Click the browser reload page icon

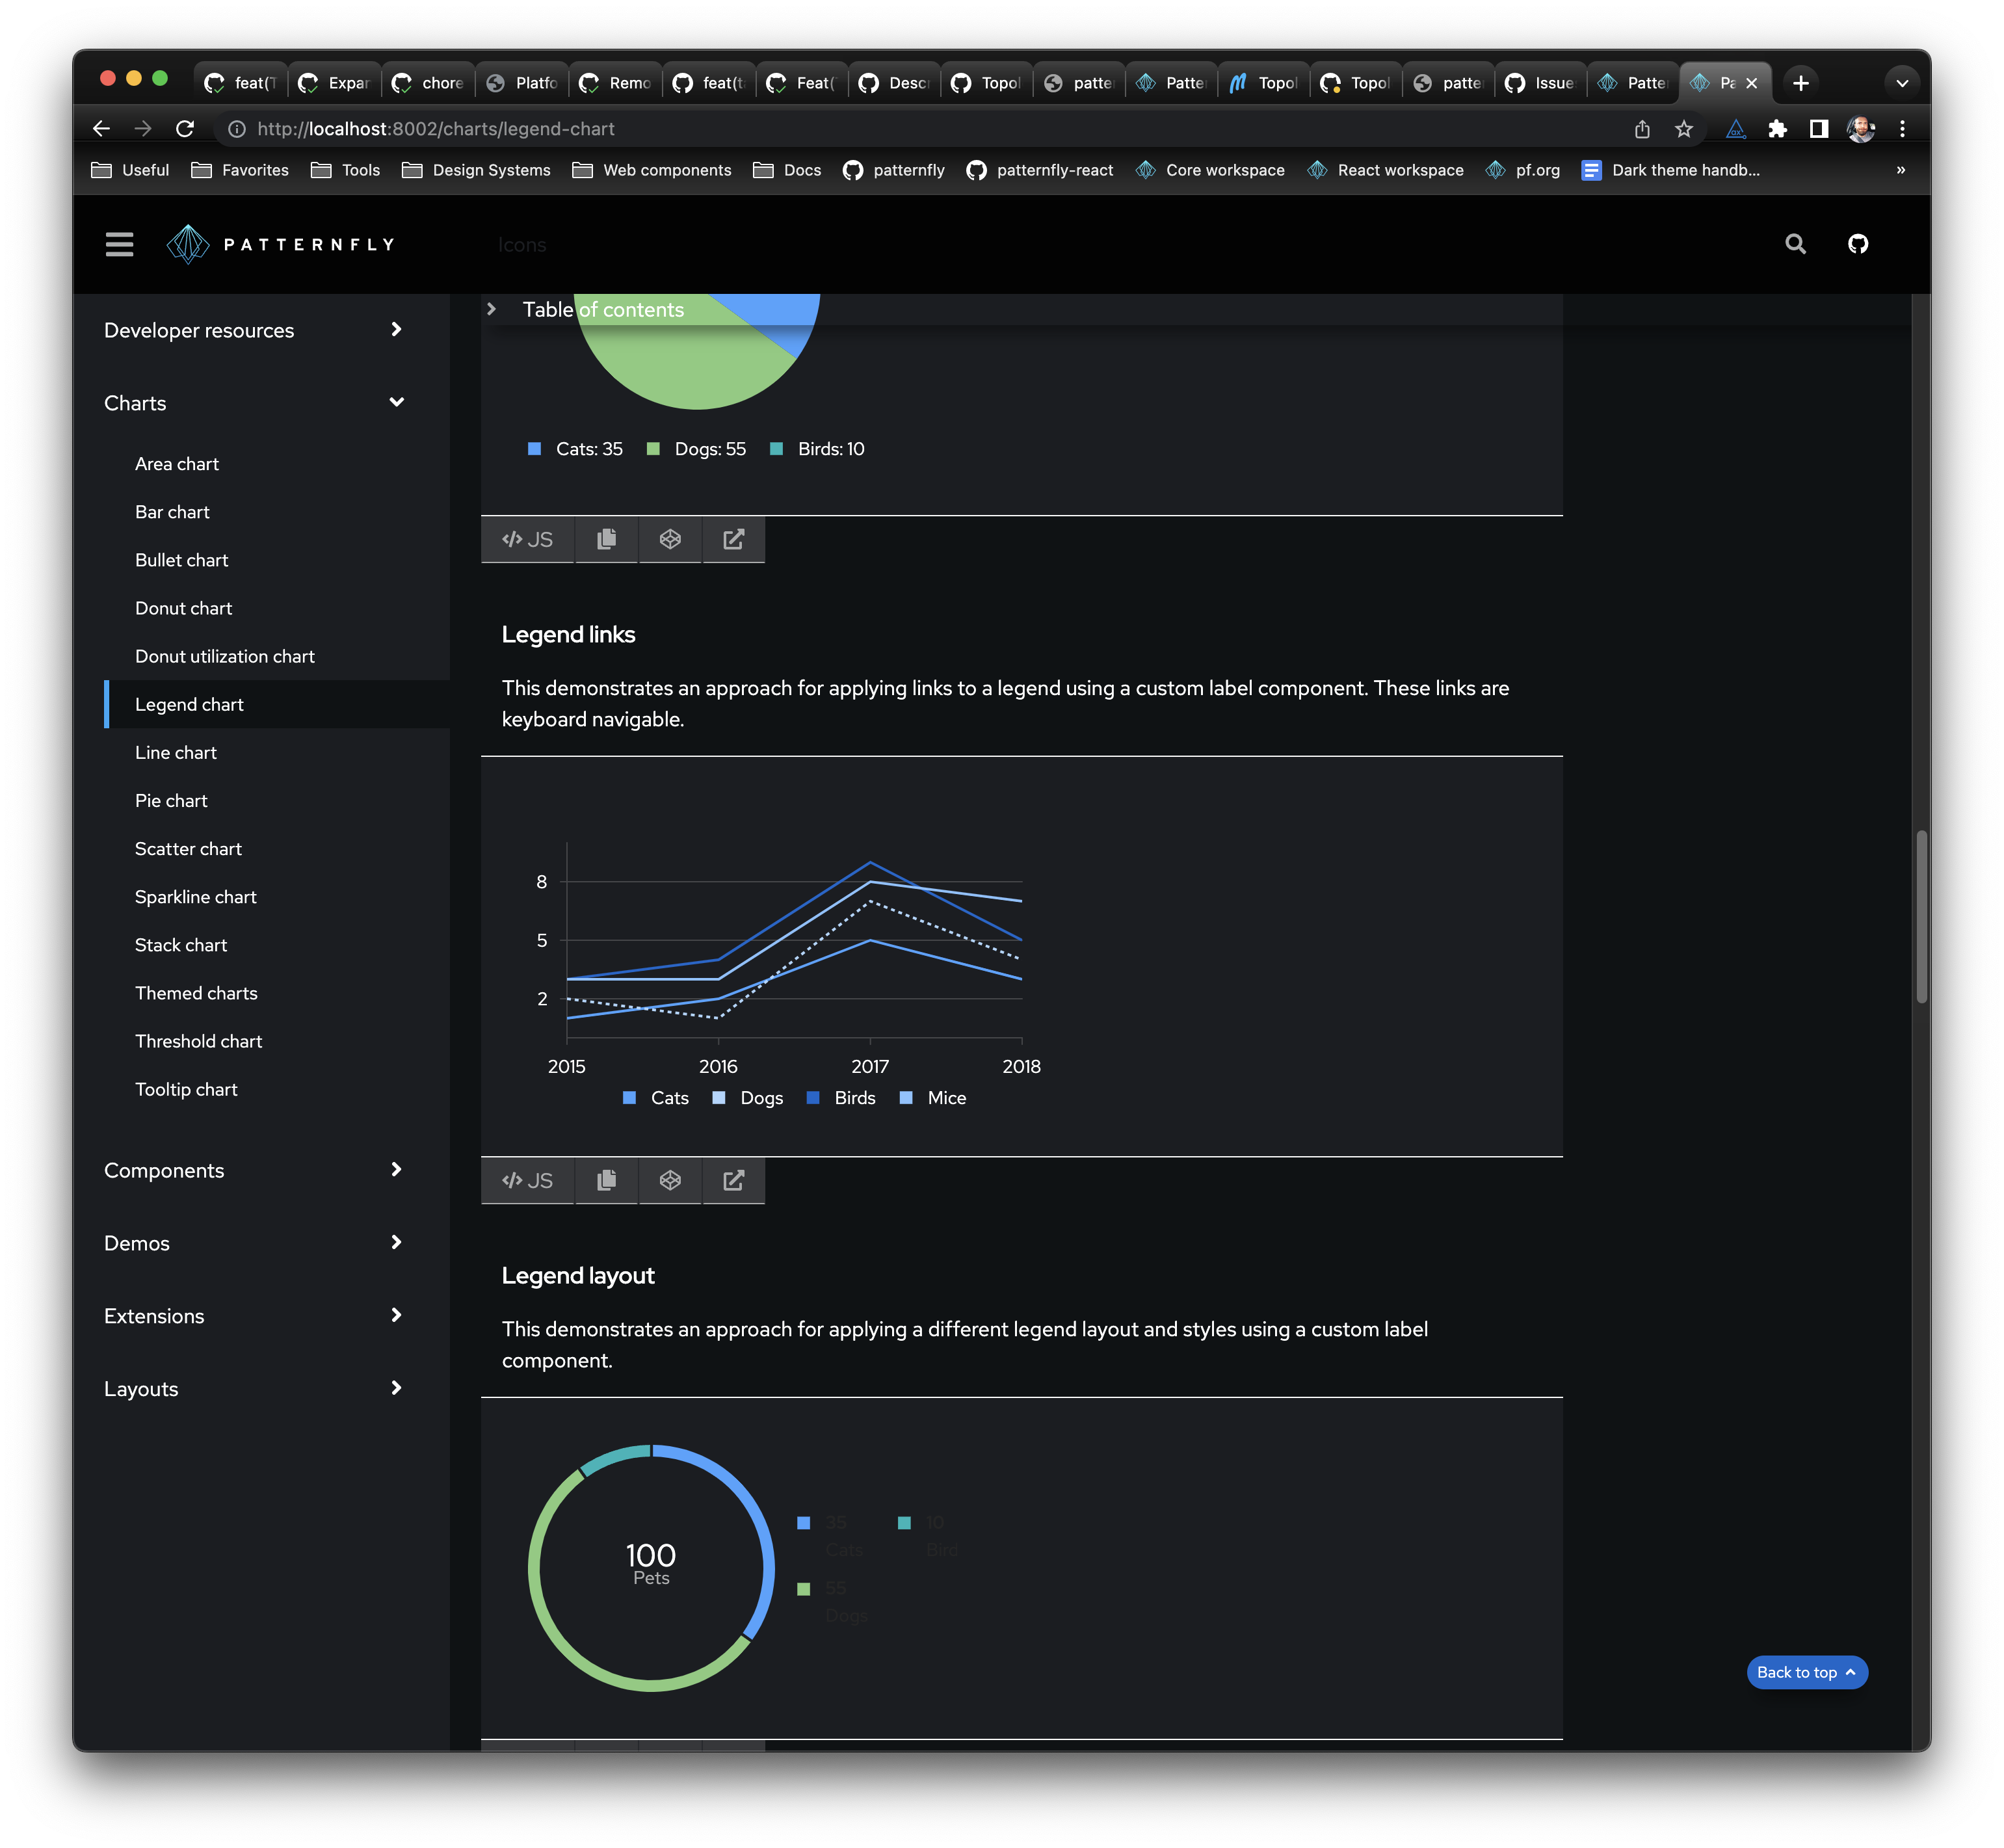185,129
